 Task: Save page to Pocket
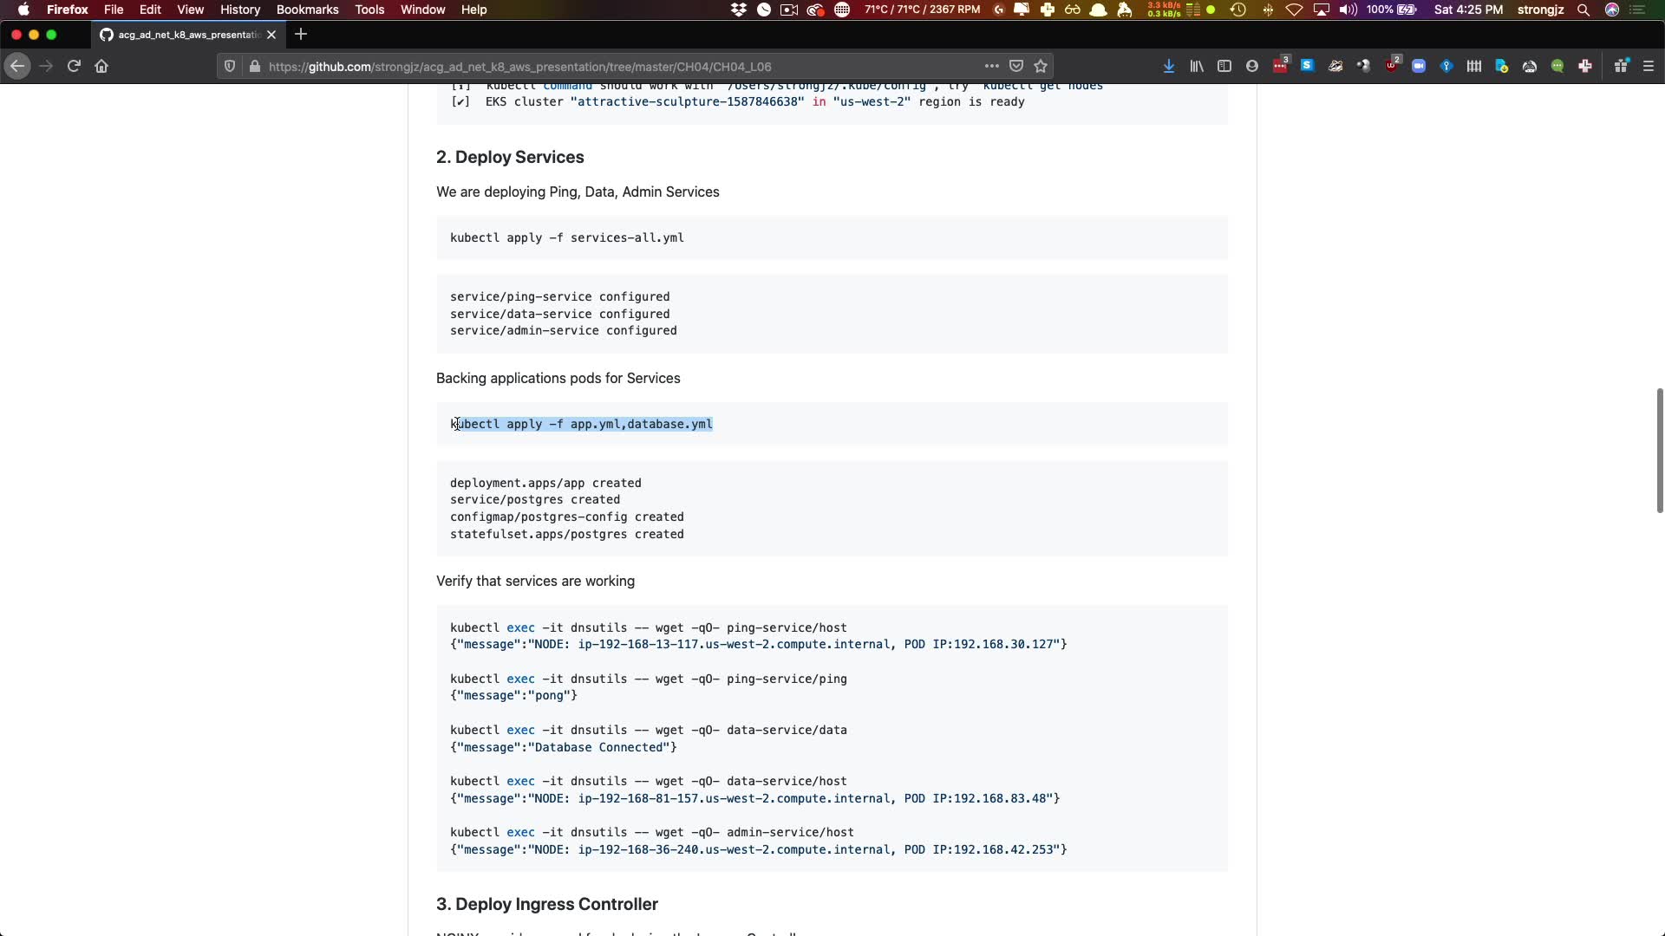(1016, 66)
